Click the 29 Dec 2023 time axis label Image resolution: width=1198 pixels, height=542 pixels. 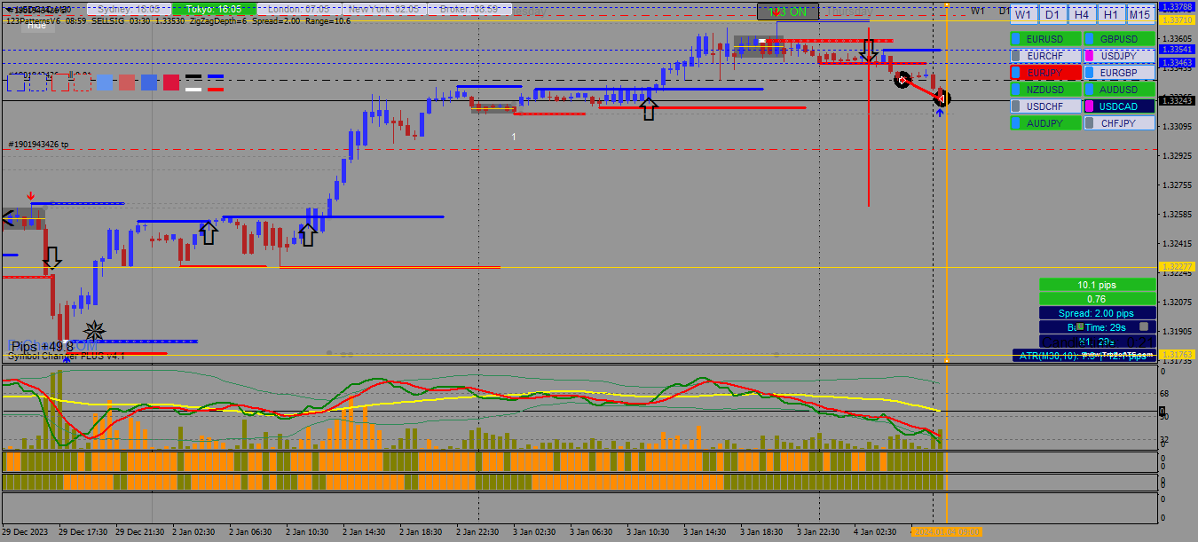click(27, 532)
